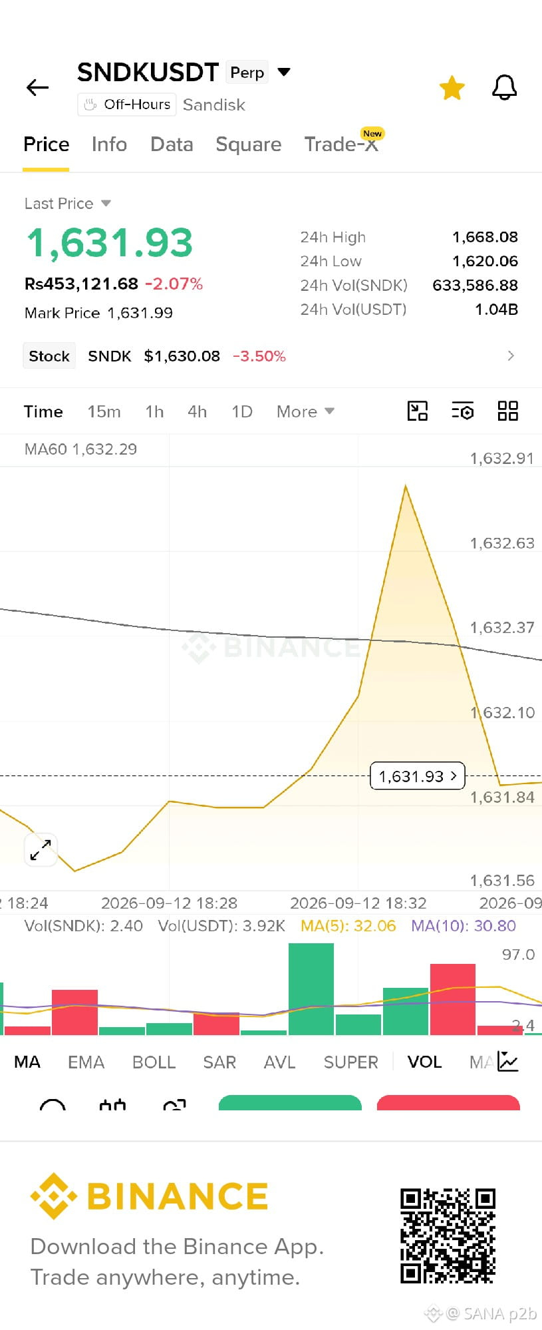Open the picture-in-picture chart icon
The image size is (542, 1330).
pyautogui.click(x=418, y=411)
